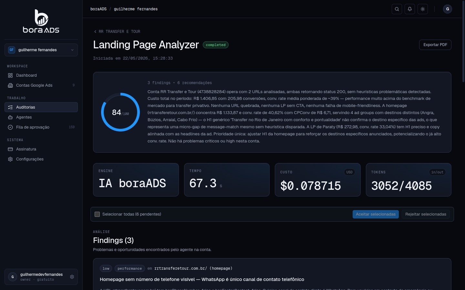The width and height of the screenshot is (465, 290).
Task: Click the $0.078715 custo value
Action: (311, 186)
